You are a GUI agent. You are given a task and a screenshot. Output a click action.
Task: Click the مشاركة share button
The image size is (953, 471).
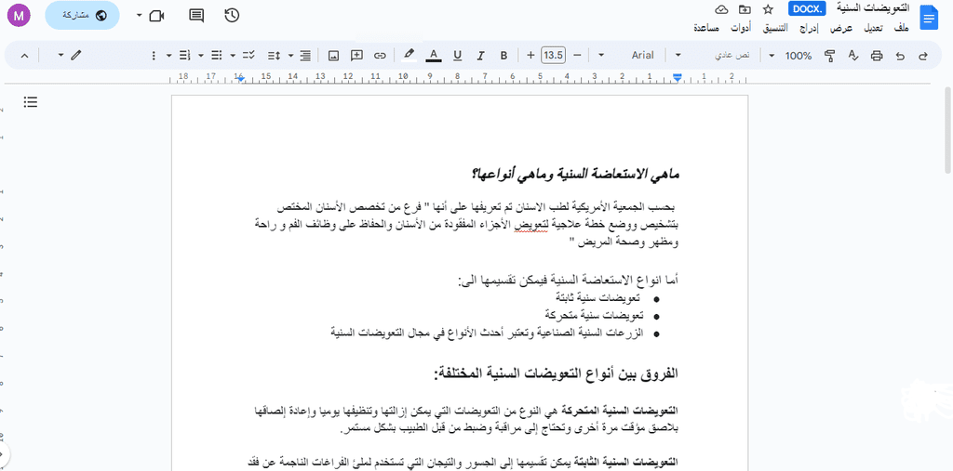82,16
